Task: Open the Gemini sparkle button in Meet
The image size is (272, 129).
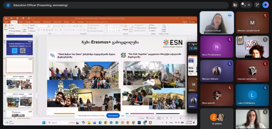Action: [265, 5]
